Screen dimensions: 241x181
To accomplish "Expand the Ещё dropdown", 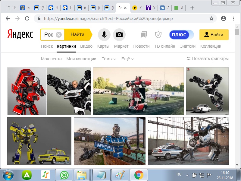I will 127,59.
